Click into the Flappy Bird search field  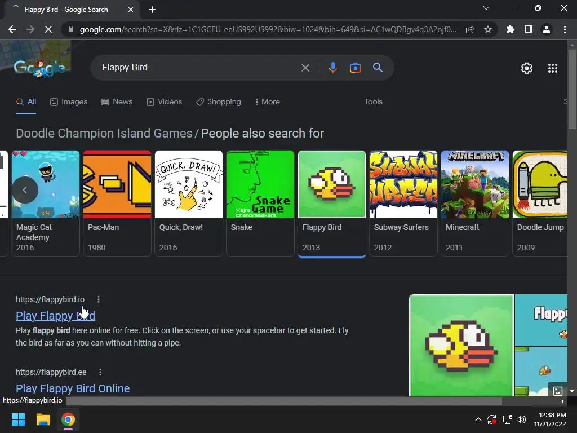(x=199, y=68)
